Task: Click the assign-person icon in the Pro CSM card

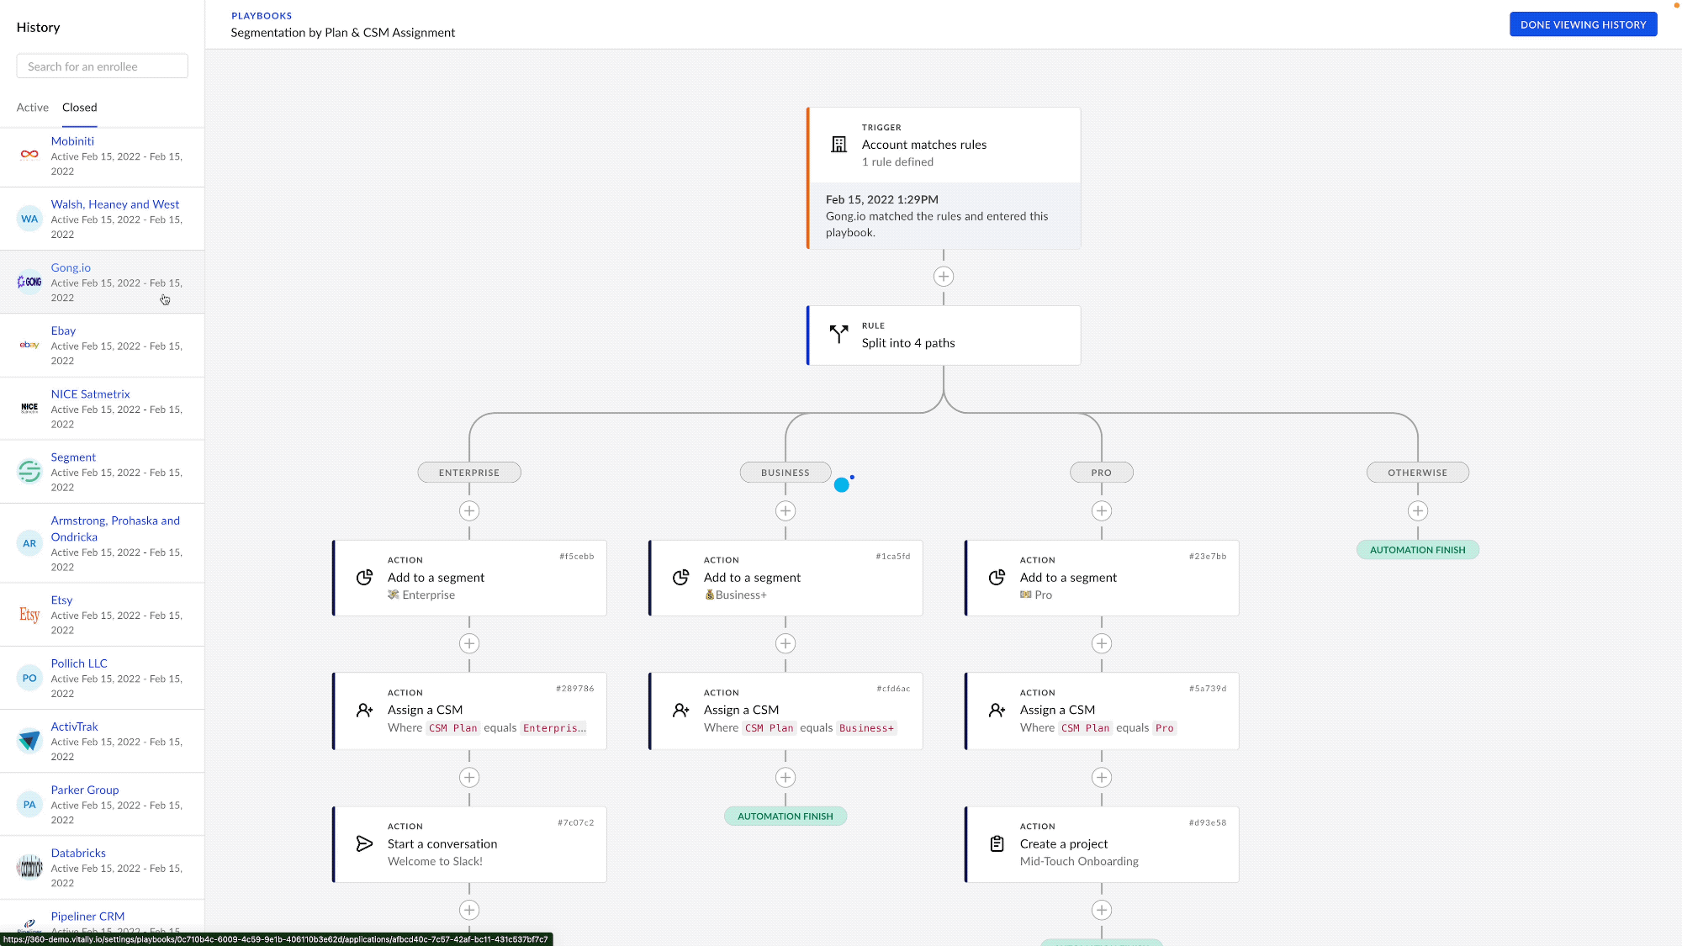Action: 997,711
